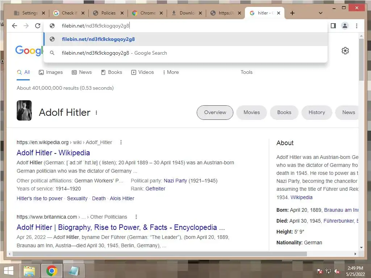Open the Windows Start button

pos(9,271)
